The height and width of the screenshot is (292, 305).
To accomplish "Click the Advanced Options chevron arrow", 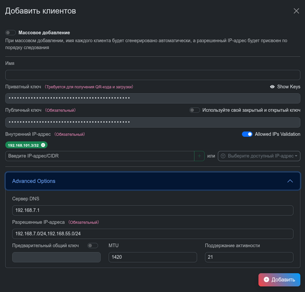I will (290, 181).
